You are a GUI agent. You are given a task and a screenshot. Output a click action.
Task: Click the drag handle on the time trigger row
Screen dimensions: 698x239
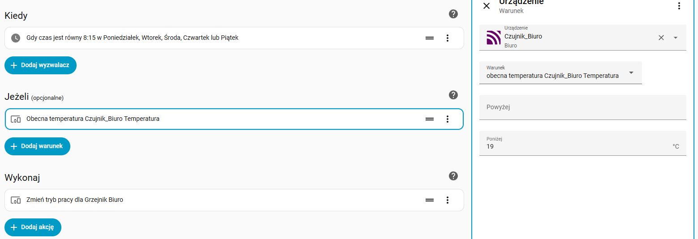pos(430,38)
